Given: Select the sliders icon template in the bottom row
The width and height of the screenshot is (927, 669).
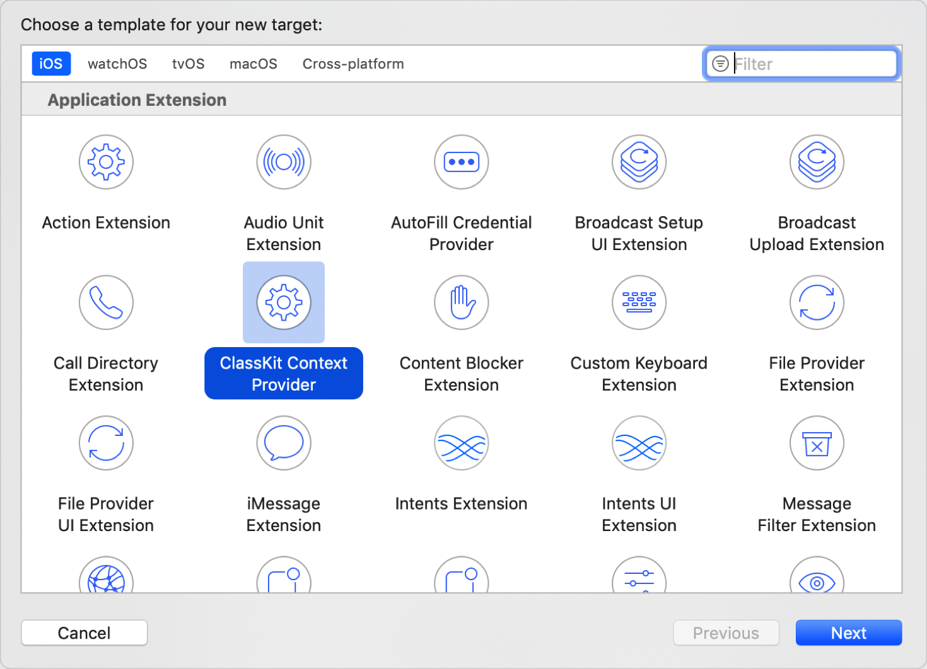Looking at the screenshot, I should 639,575.
